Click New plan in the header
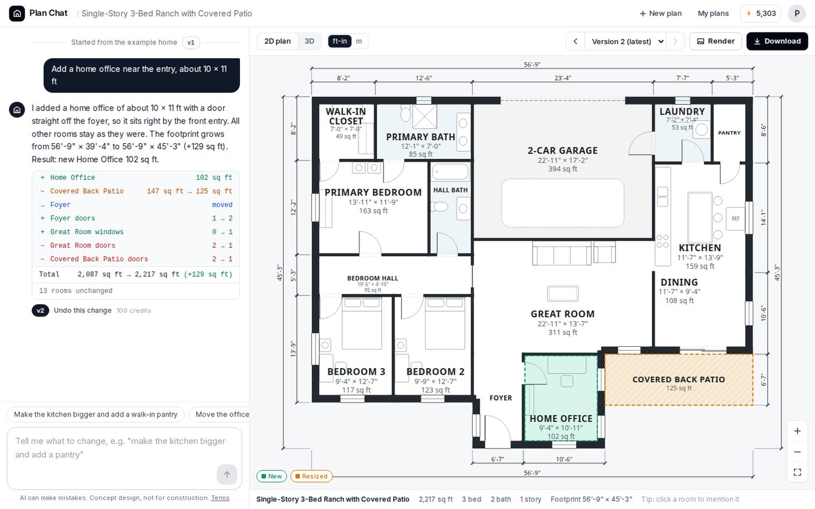Viewport: 815px width, 509px height. click(660, 13)
